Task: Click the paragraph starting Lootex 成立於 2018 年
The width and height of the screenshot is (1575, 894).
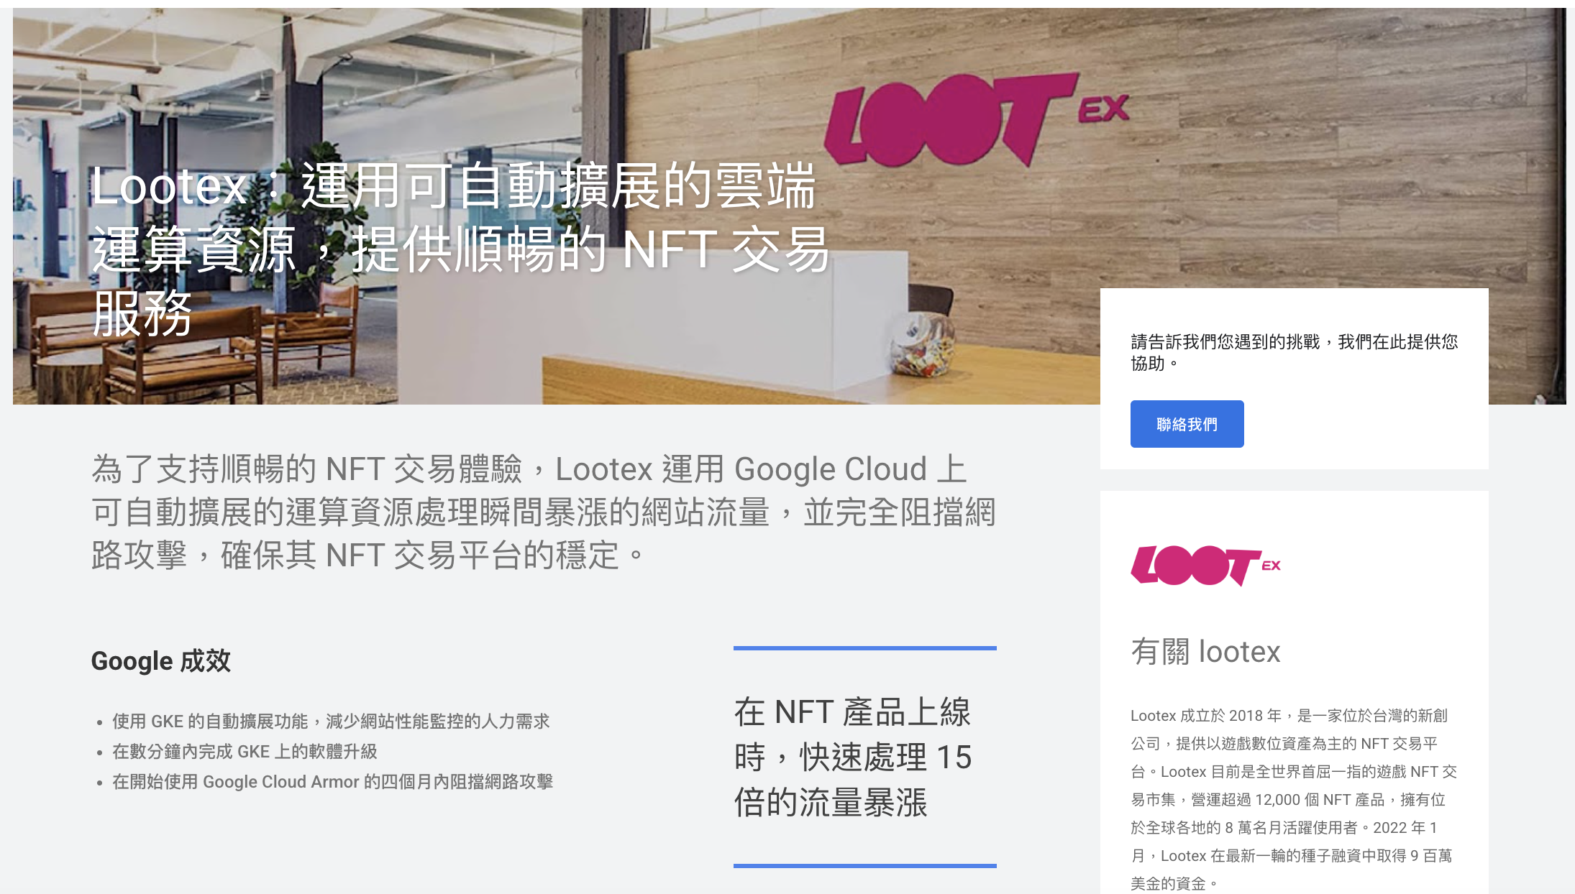Action: (1294, 799)
